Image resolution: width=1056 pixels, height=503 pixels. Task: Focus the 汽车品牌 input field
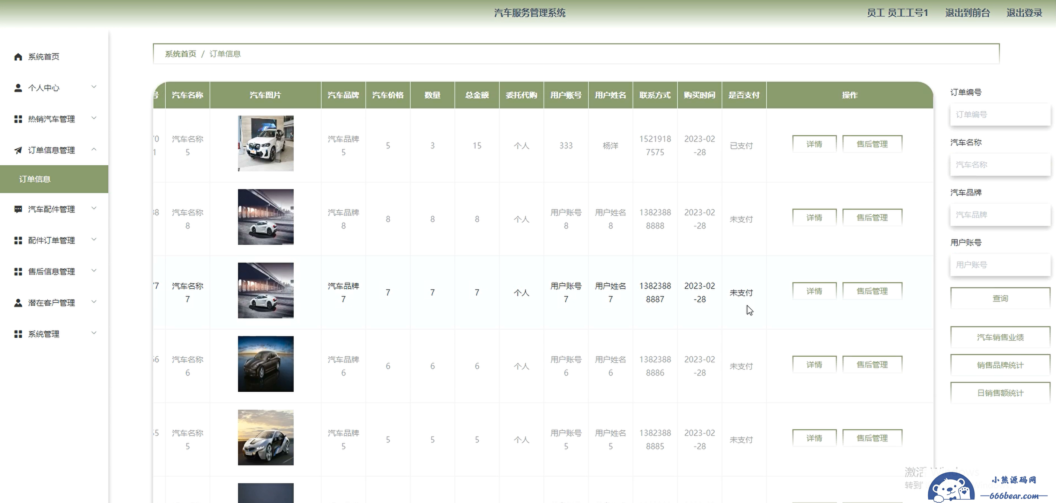point(1000,214)
